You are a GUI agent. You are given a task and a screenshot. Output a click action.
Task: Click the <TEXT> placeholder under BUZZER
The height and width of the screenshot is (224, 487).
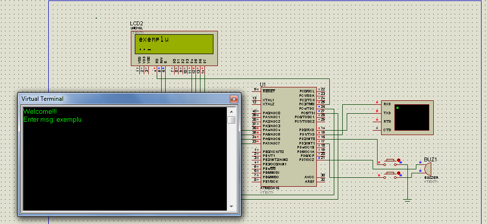tap(431, 181)
